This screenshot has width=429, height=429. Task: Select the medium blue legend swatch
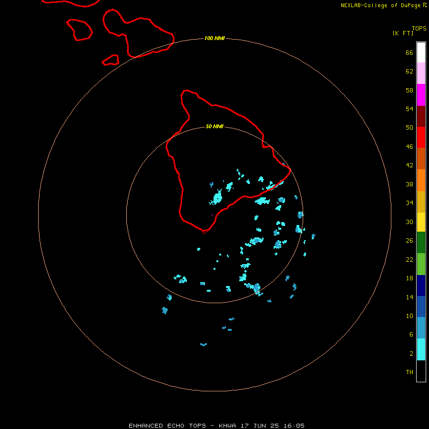click(421, 306)
